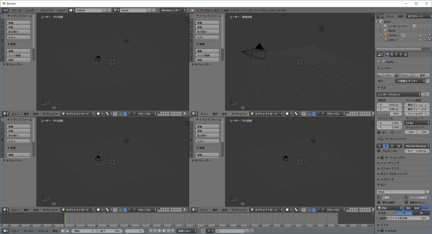Image resolution: width=432 pixels, height=234 pixels.
Task: Click 移動 in top-left viewport tool shelf
Action: 19,23
